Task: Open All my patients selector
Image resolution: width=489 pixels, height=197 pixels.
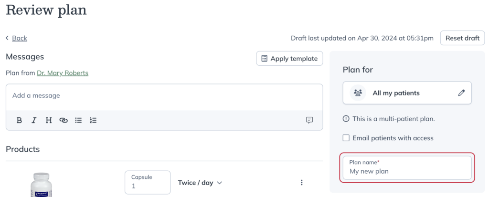Action: click(407, 93)
